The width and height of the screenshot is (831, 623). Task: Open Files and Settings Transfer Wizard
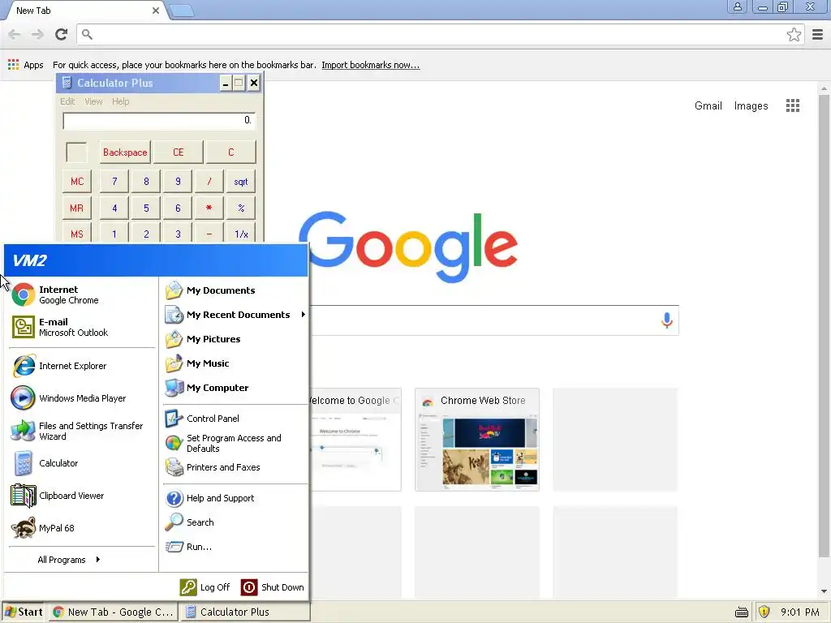(82, 431)
